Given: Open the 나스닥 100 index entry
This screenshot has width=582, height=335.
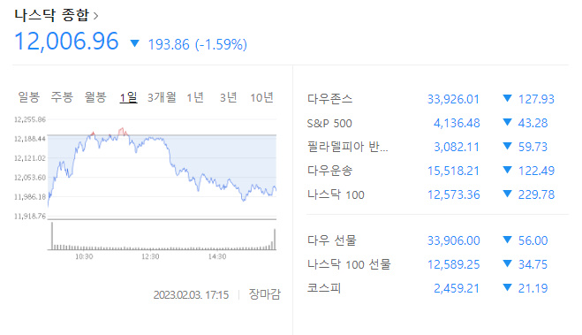Looking at the screenshot, I should coord(431,194).
